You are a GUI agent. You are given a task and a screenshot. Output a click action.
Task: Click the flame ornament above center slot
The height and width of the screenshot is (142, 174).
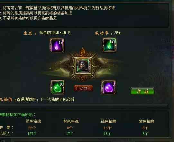tap(83, 52)
